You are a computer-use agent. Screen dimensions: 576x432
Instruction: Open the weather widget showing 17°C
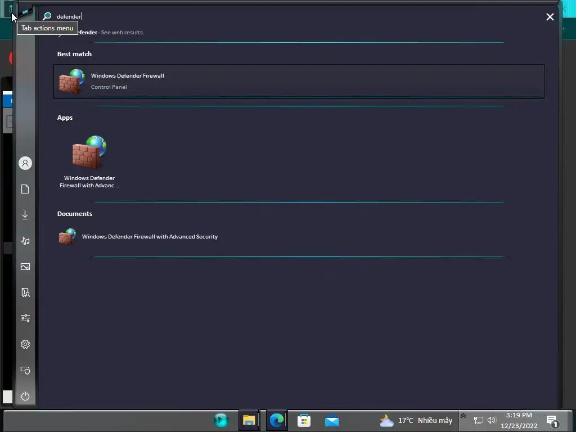[416, 421]
